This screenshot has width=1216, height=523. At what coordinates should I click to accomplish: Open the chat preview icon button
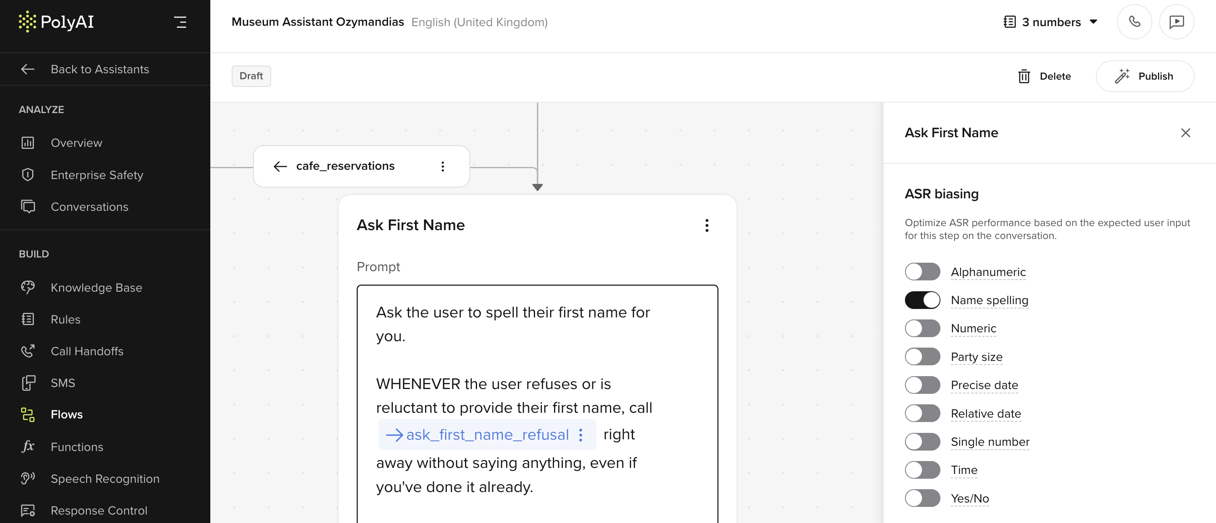[1177, 22]
